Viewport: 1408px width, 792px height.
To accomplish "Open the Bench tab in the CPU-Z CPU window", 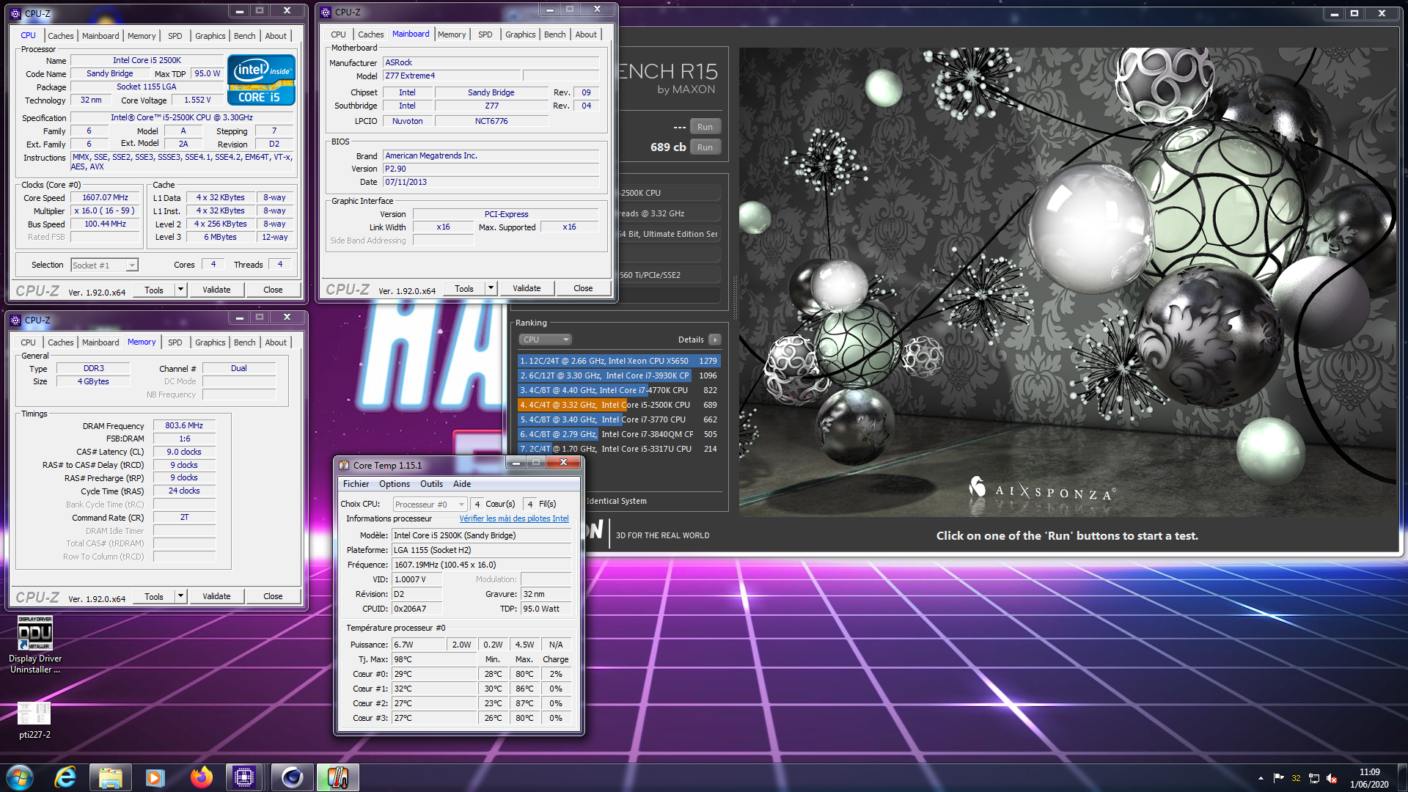I will tap(244, 35).
